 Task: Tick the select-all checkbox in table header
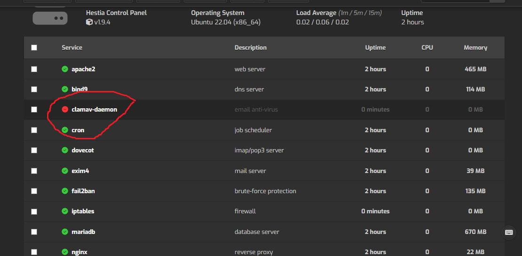[34, 47]
